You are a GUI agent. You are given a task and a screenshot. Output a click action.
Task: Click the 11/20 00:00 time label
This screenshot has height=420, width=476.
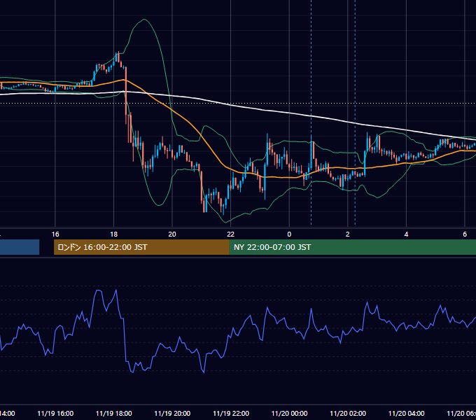point(289,413)
